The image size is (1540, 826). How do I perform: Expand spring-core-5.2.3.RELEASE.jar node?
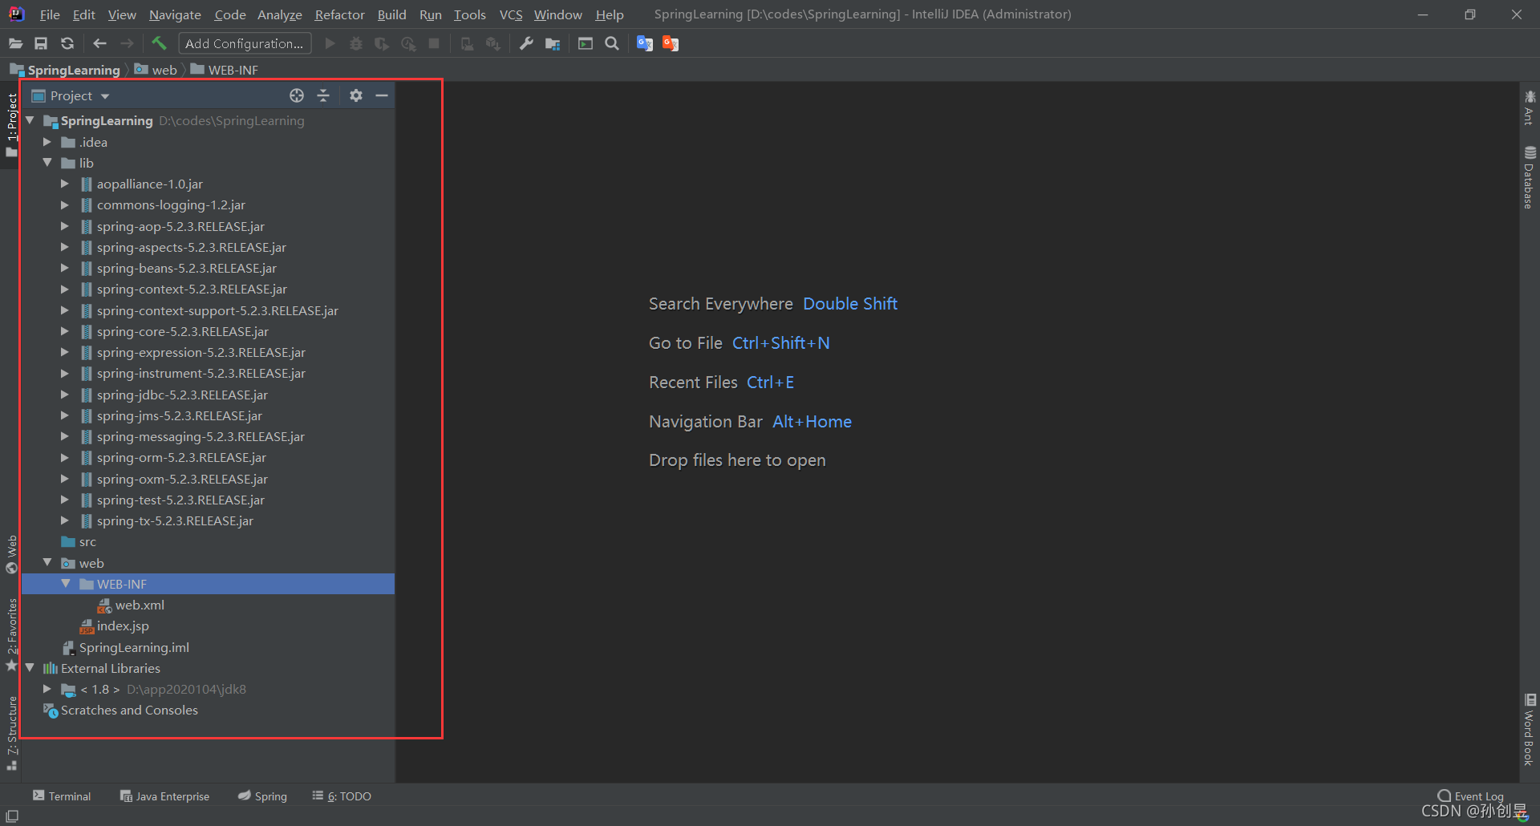tap(65, 331)
